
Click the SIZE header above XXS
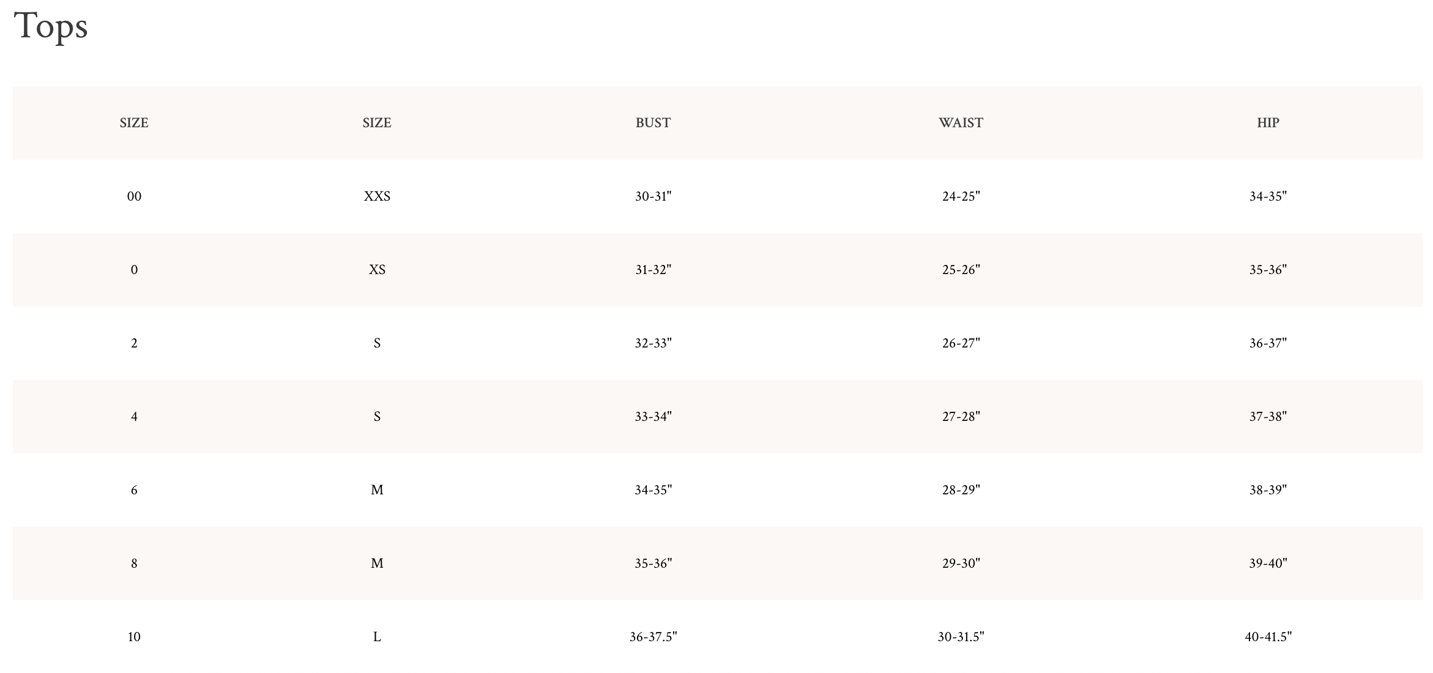coord(377,123)
